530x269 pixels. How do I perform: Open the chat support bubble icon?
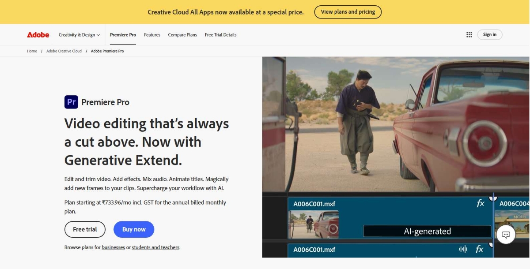(x=506, y=234)
